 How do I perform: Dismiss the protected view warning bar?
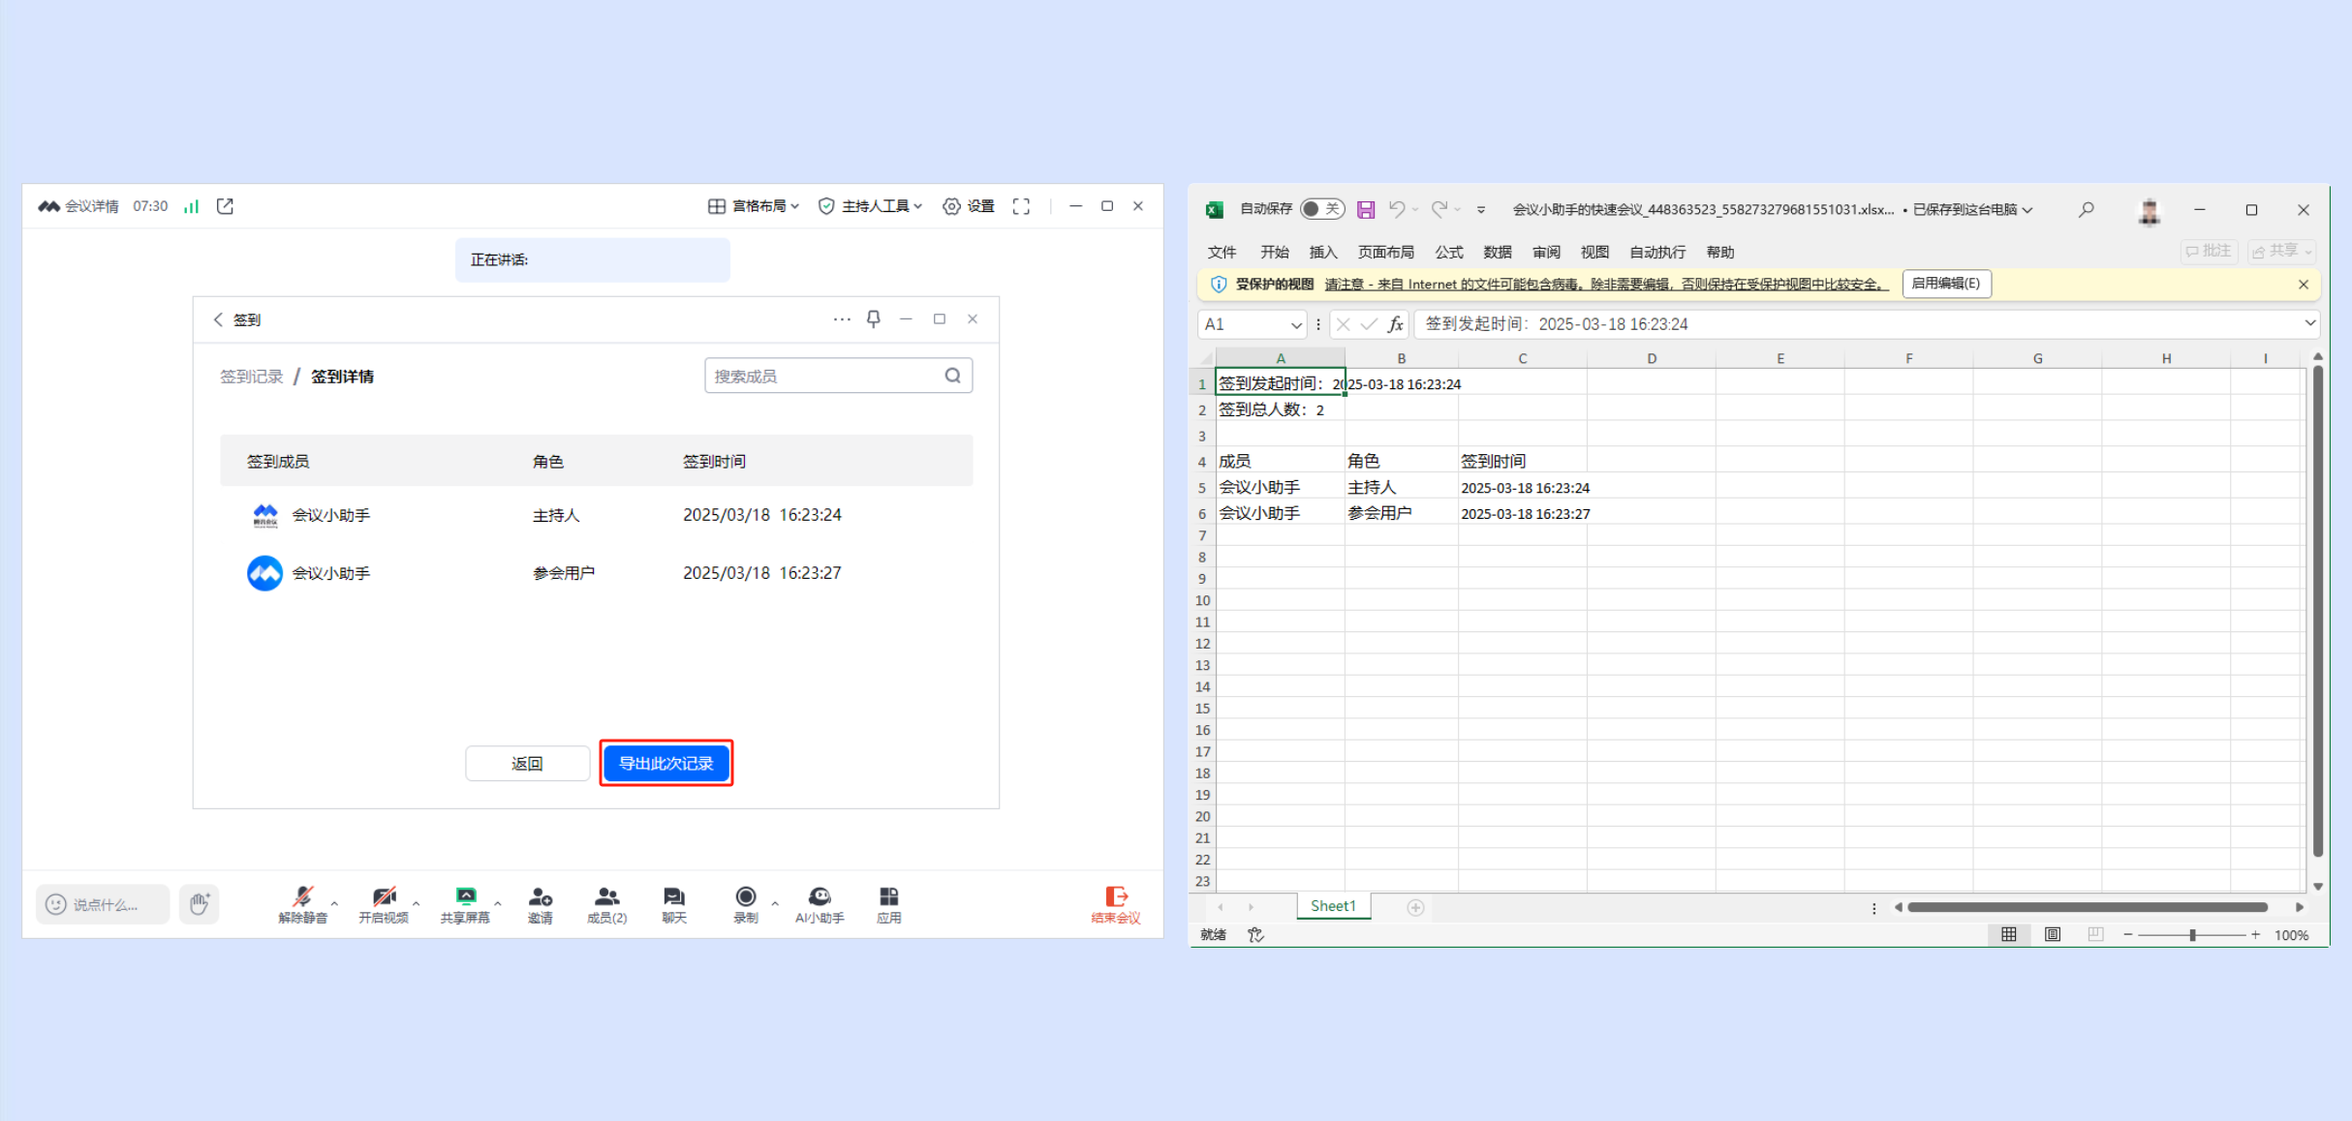point(2304,285)
